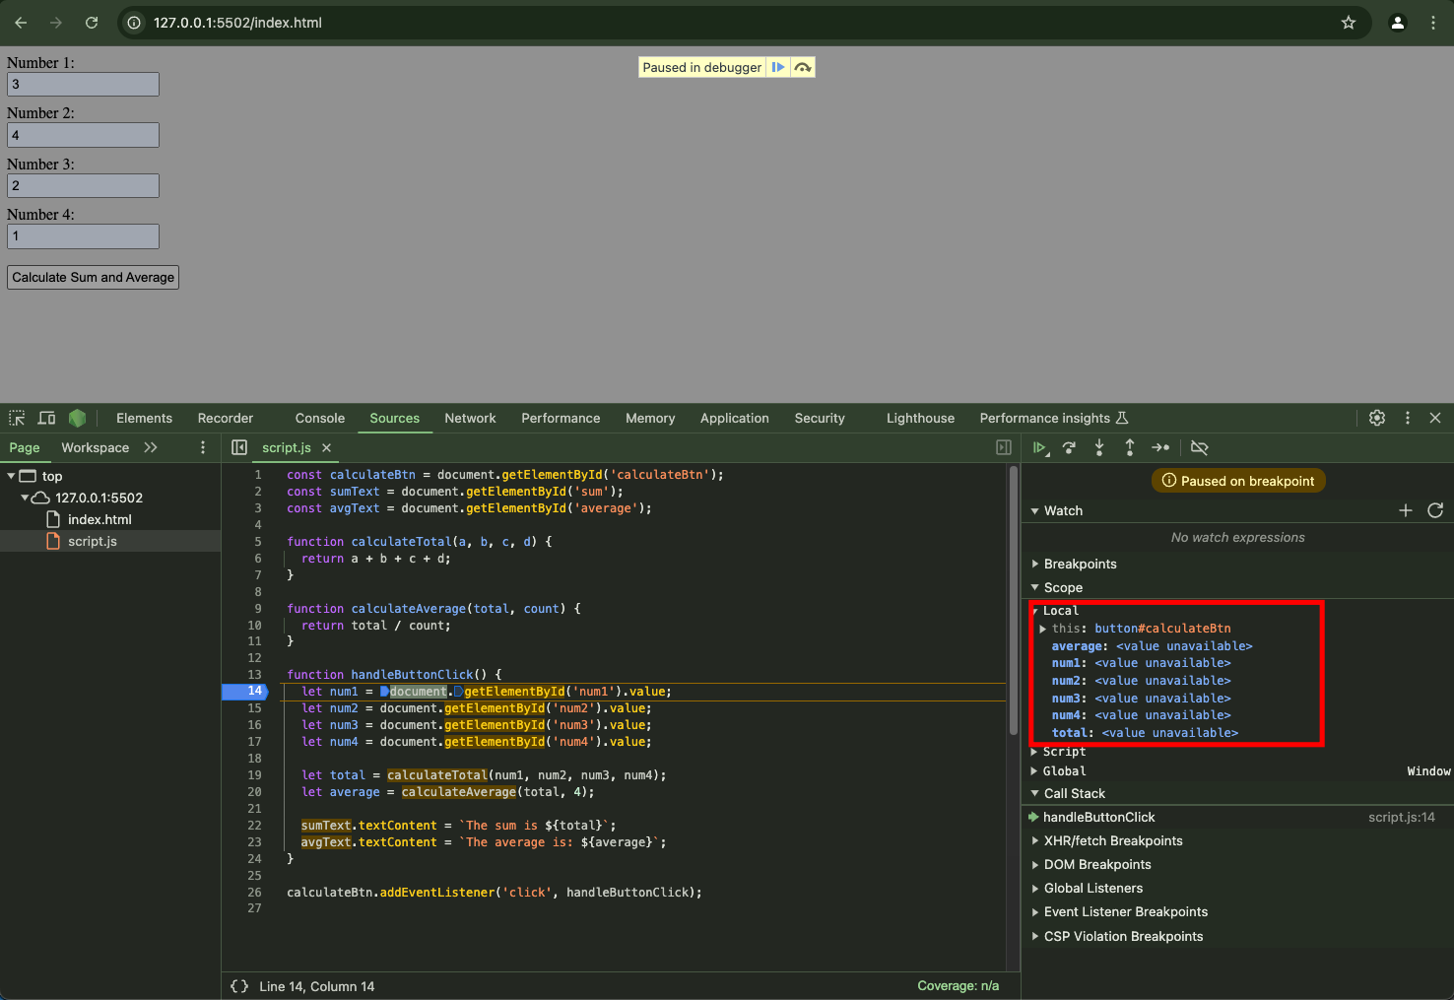Click the Number 1 input field
The width and height of the screenshot is (1454, 1000).
(83, 84)
